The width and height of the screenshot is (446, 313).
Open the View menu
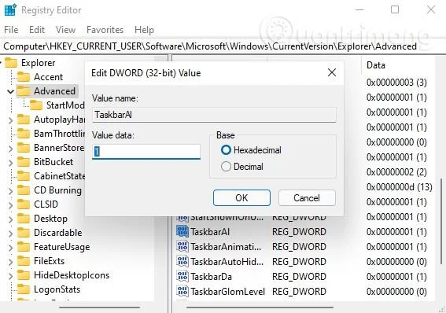(66, 30)
